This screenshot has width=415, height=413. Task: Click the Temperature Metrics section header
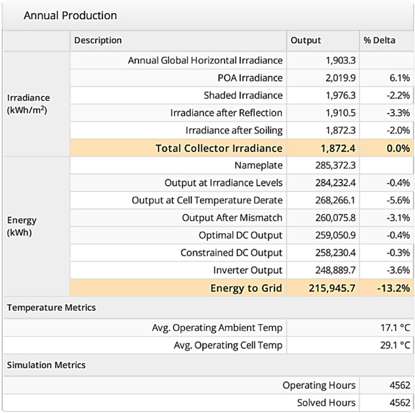point(51,307)
